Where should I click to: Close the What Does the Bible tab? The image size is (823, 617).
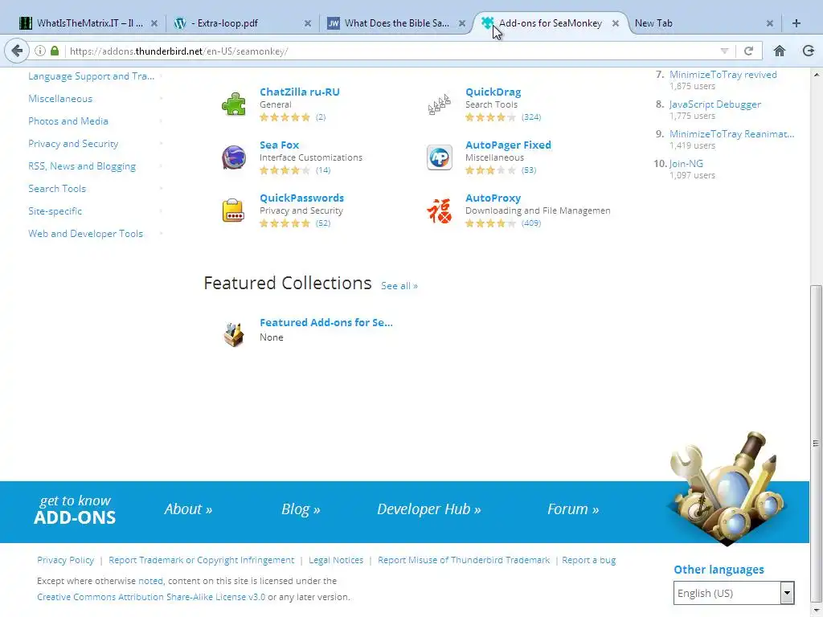point(462,23)
